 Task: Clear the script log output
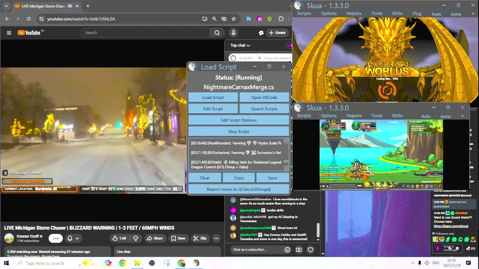(x=205, y=178)
